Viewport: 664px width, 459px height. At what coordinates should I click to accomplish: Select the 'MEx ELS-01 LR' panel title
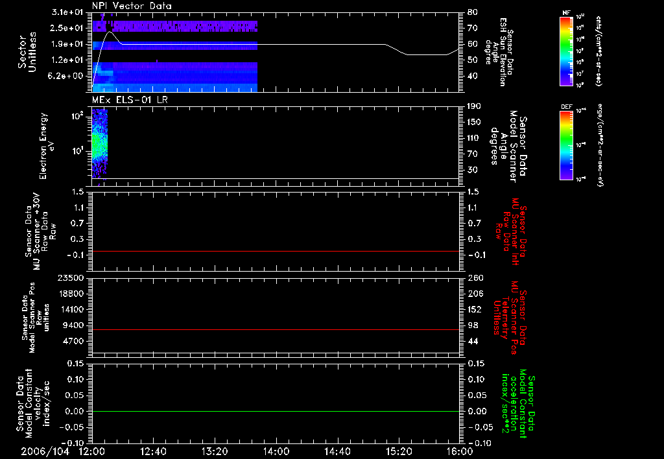click(130, 100)
